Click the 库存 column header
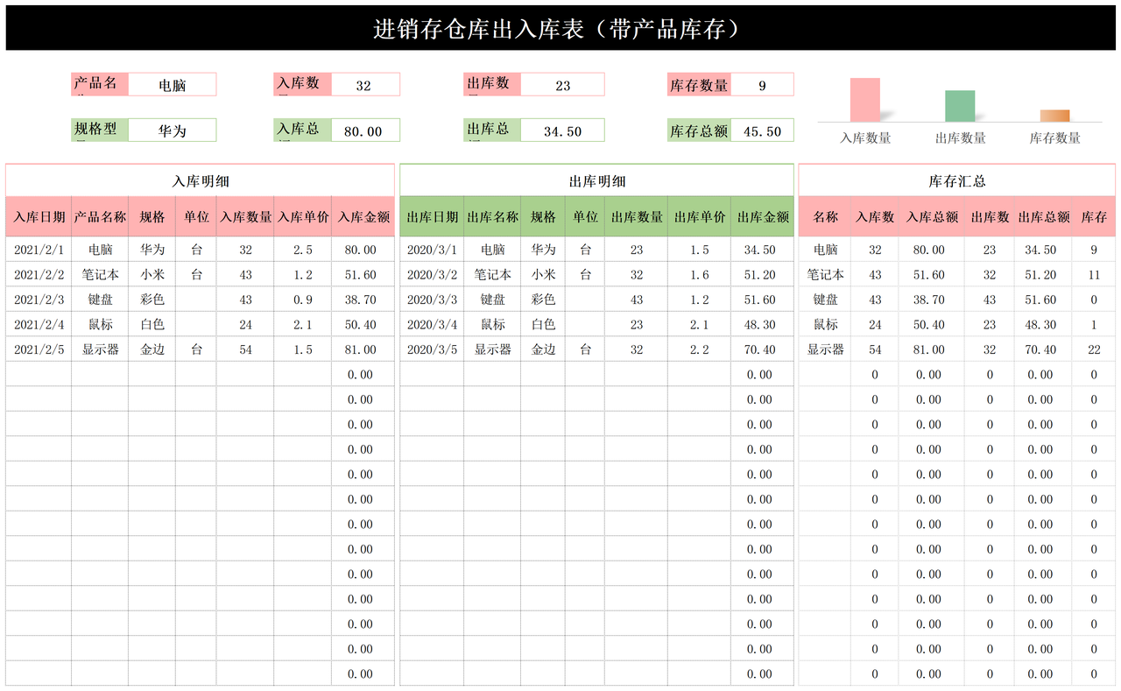 (x=1094, y=216)
